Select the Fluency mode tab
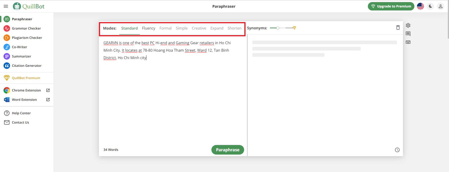Screen dimensions: 449x172 [148, 28]
